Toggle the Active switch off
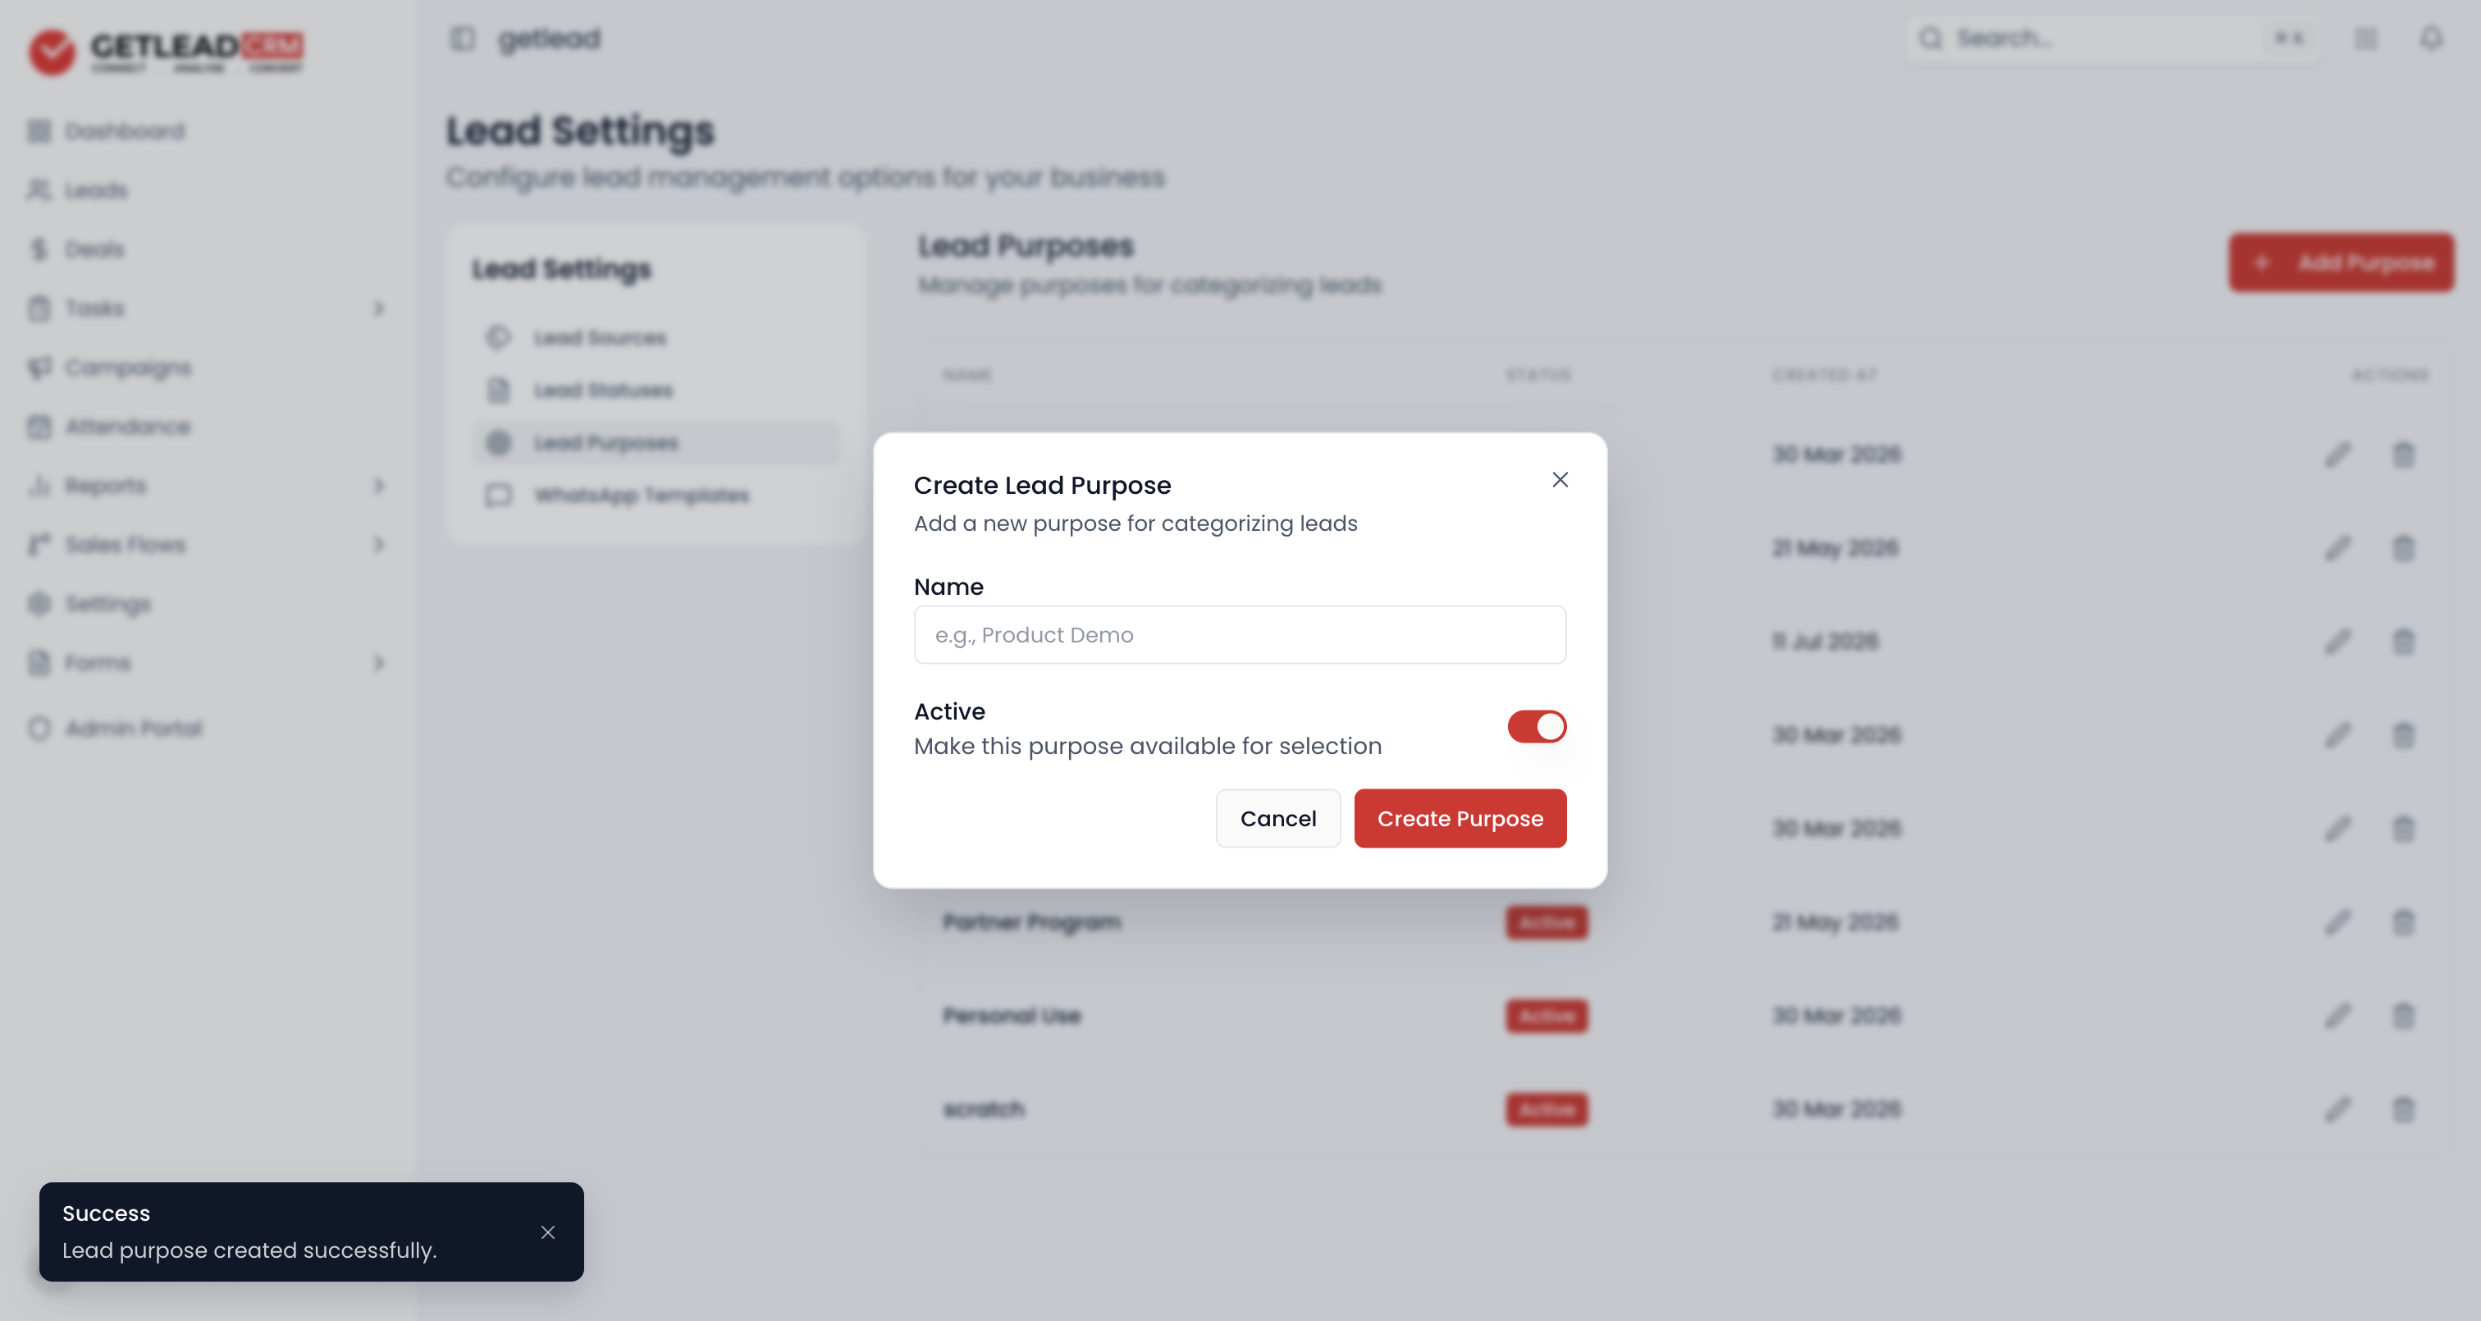This screenshot has width=2481, height=1321. 1536,726
